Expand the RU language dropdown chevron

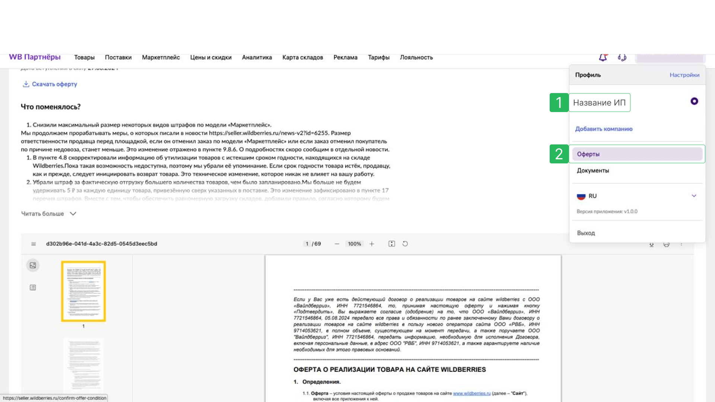[694, 196]
